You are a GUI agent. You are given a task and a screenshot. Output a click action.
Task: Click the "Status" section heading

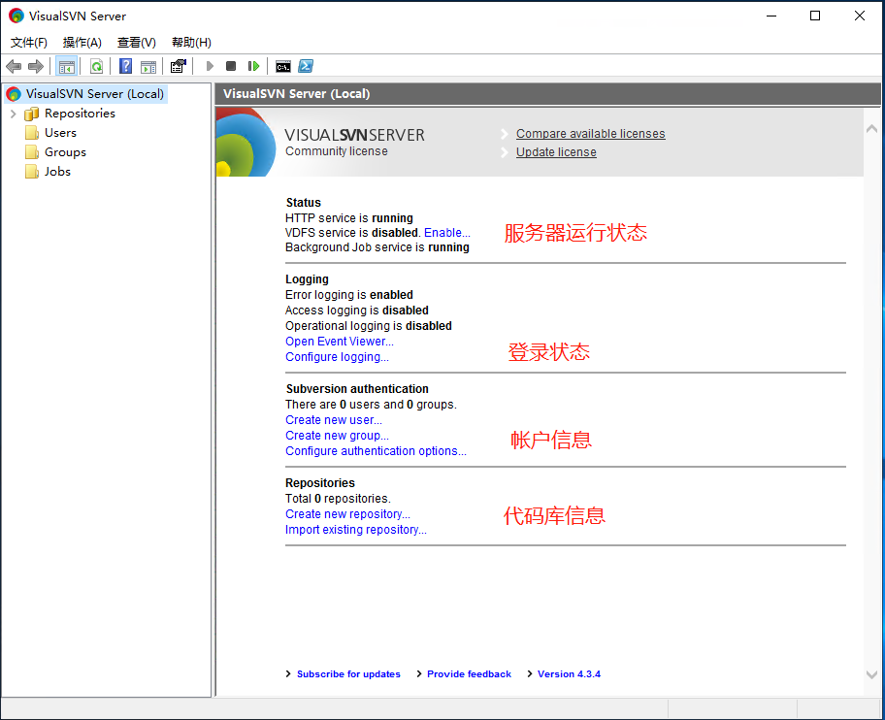(x=303, y=203)
